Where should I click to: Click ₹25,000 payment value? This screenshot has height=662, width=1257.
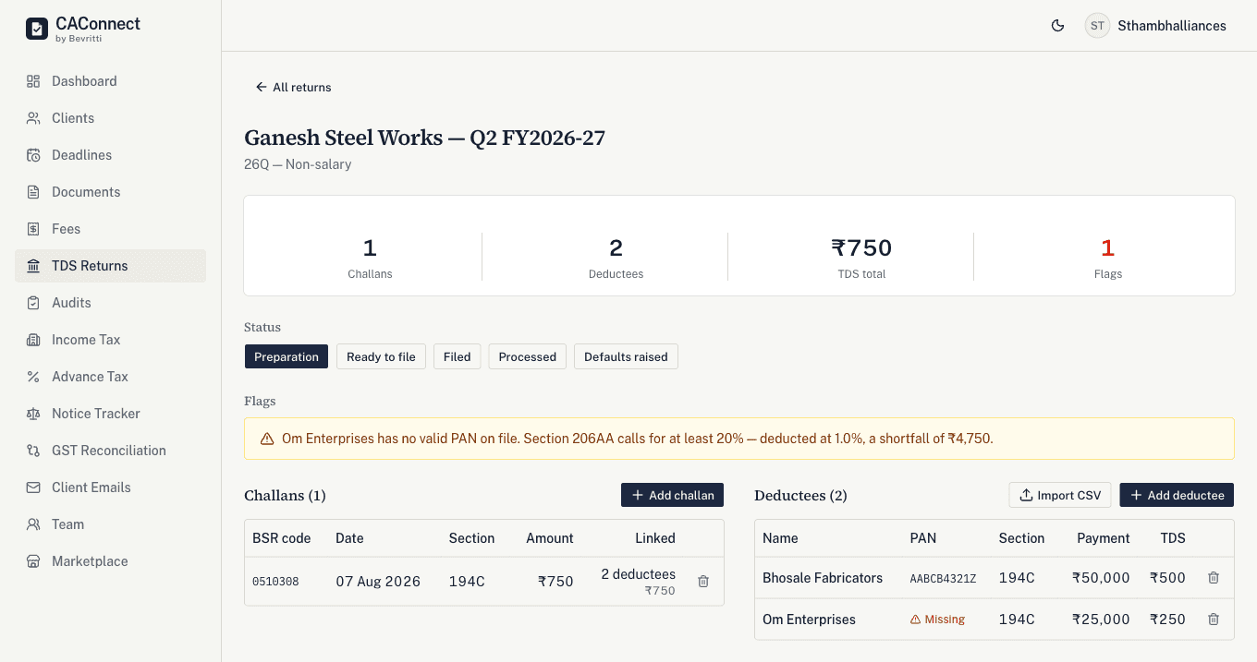click(x=1101, y=620)
